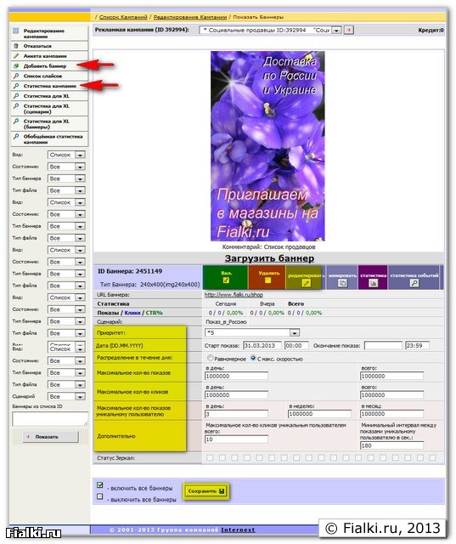The width and height of the screenshot is (456, 544).
Task: Click the purple violets banner image
Action: [267, 146]
